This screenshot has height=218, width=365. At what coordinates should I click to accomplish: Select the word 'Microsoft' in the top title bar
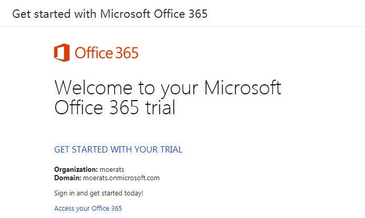[125, 14]
